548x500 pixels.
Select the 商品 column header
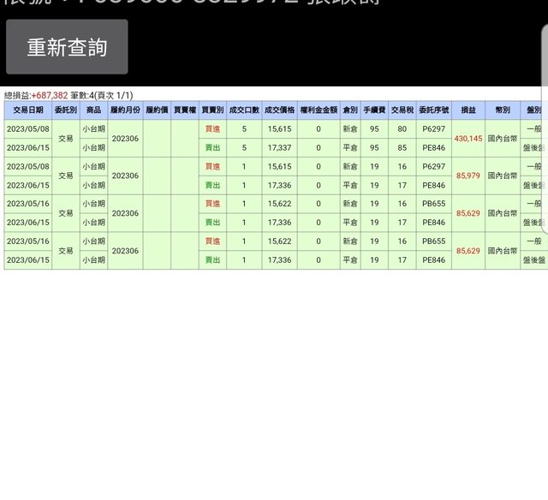click(93, 110)
